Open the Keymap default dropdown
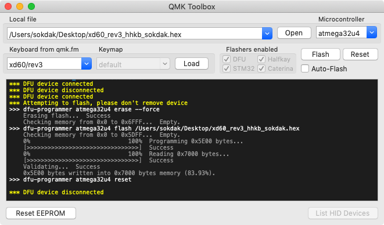The height and width of the screenshot is (225, 384). tap(133, 64)
